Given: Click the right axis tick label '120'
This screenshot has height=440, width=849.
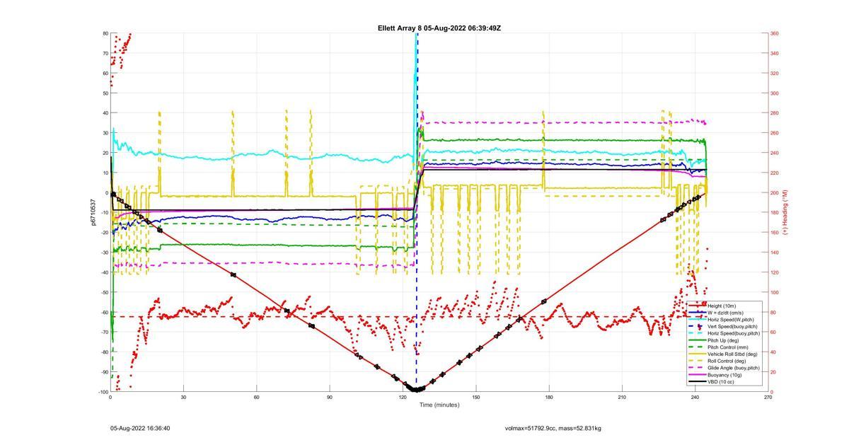Looking at the screenshot, I should tap(775, 272).
